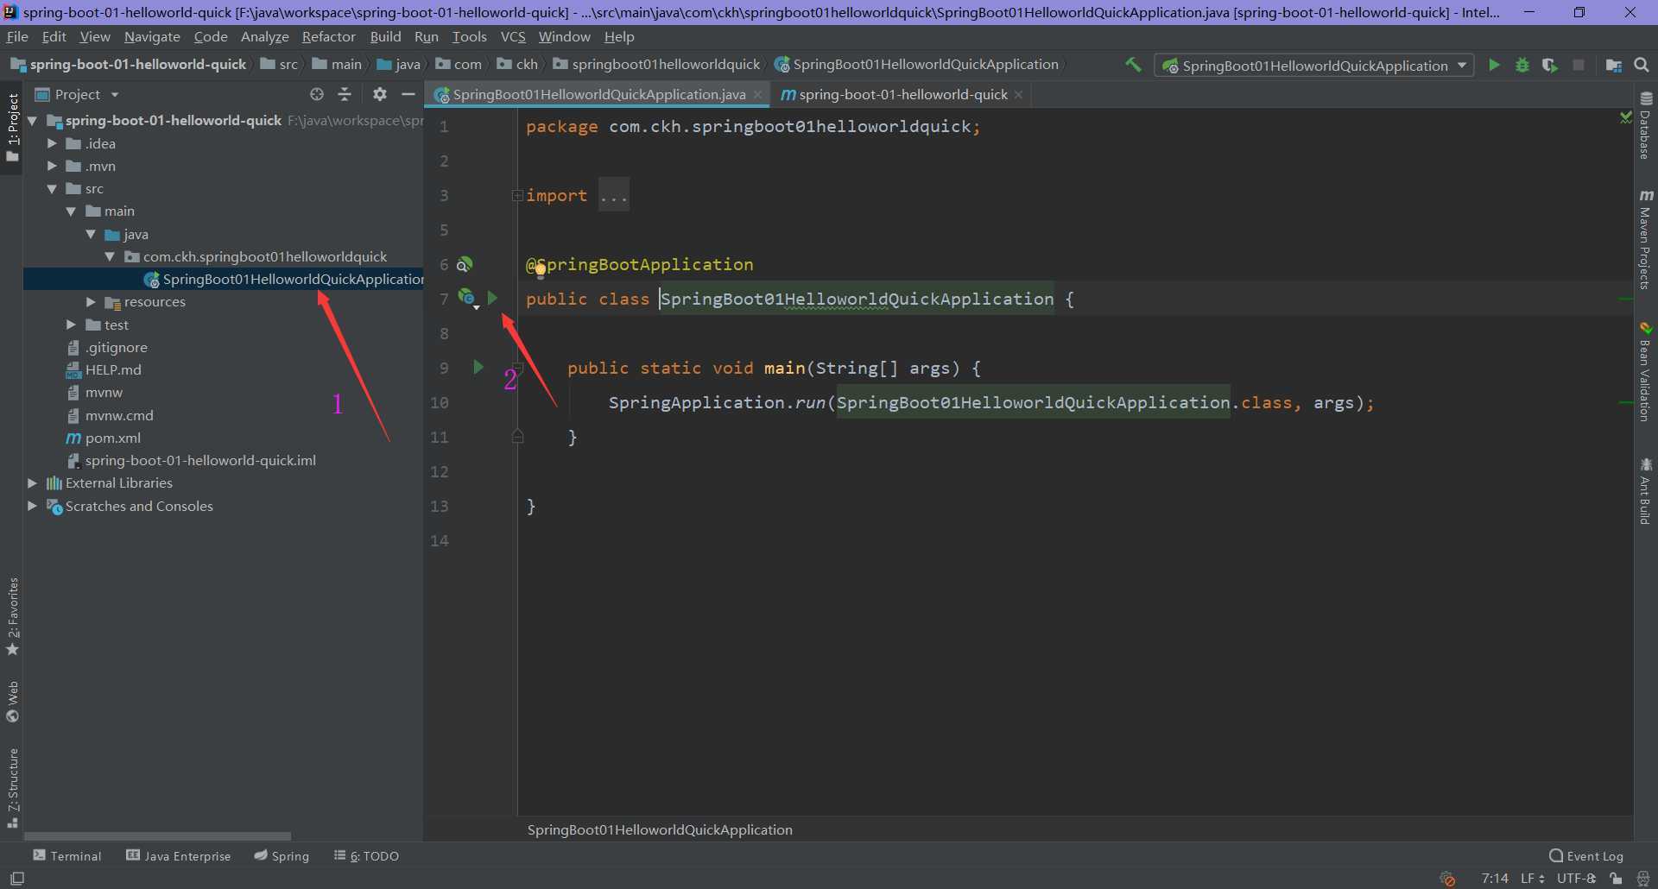
Task: Open the Spring tool window
Action: tap(282, 856)
